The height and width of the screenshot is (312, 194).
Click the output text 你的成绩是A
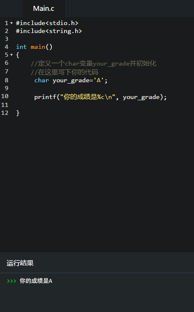36,281
